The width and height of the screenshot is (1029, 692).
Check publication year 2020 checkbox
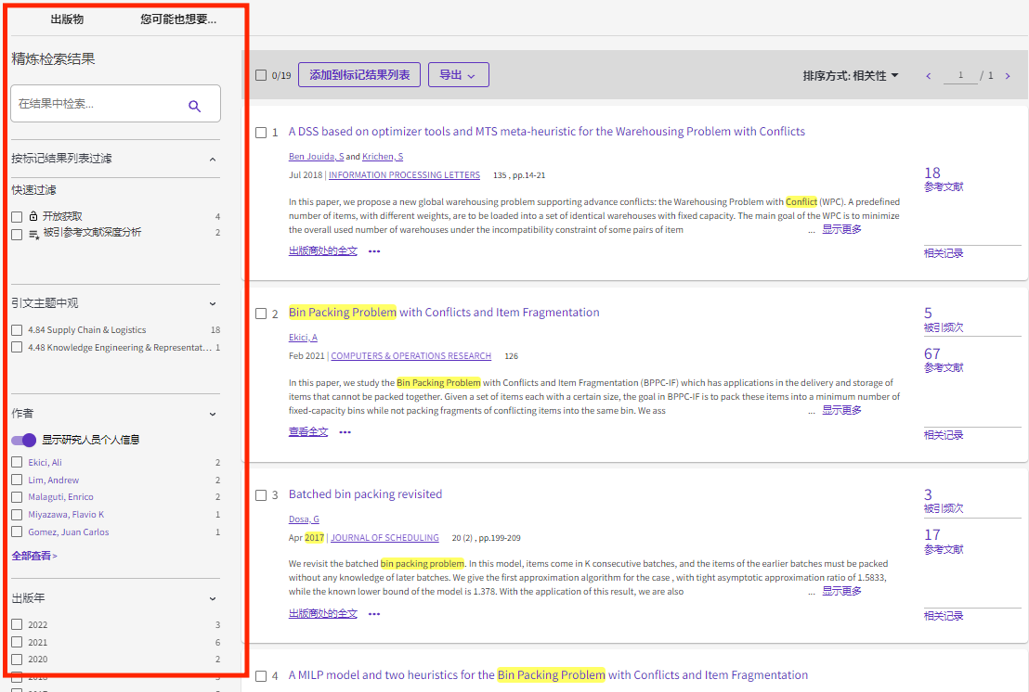(x=17, y=660)
